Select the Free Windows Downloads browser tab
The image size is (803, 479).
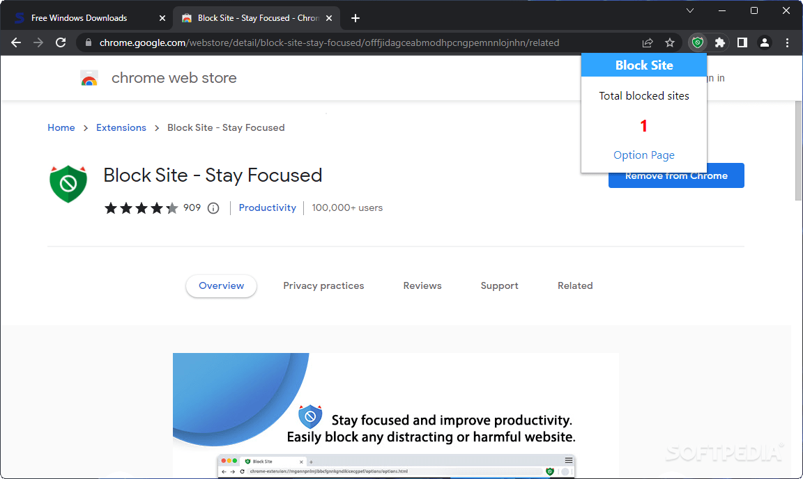click(x=80, y=17)
